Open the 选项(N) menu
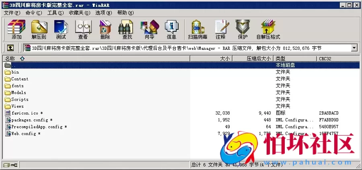362x170 pixels. tap(104, 13)
